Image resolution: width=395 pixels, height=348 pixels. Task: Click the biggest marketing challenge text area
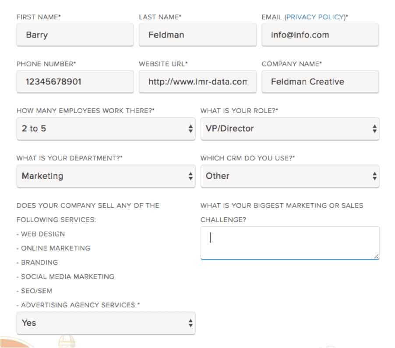[290, 243]
